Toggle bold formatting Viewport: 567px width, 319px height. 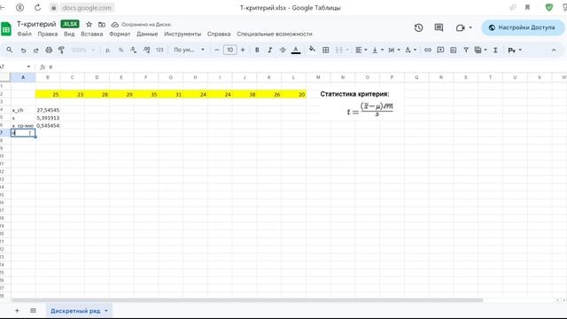pyautogui.click(x=257, y=50)
